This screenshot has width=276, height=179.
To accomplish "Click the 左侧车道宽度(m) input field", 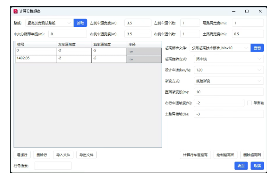I will pos(138,23).
